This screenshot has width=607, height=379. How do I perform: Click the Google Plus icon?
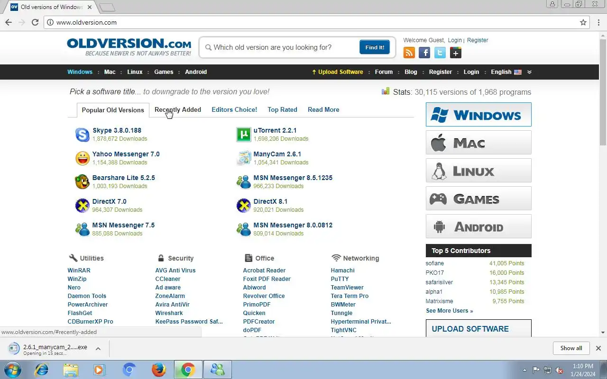pyautogui.click(x=456, y=53)
